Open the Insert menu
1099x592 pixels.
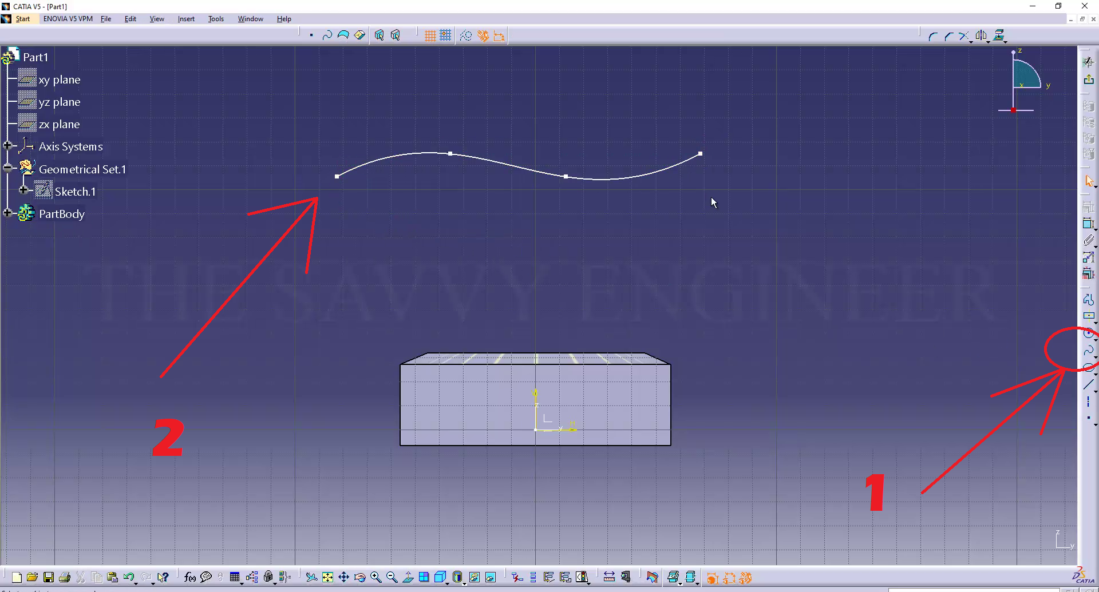[186, 19]
